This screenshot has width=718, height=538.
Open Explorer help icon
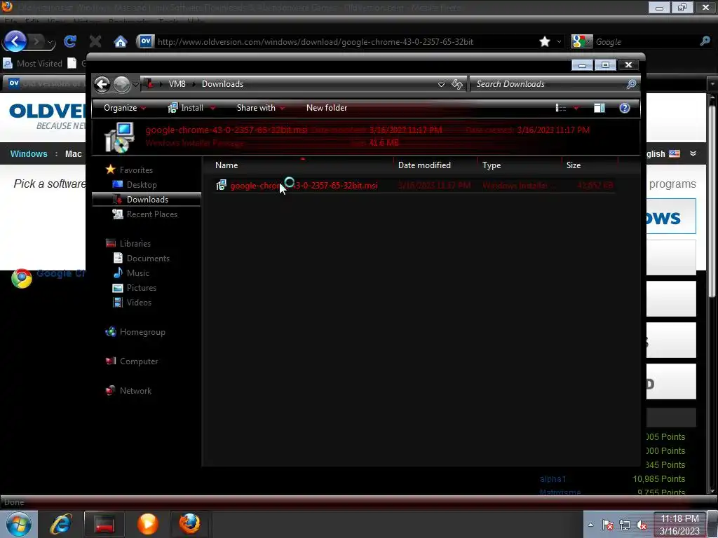(x=625, y=108)
